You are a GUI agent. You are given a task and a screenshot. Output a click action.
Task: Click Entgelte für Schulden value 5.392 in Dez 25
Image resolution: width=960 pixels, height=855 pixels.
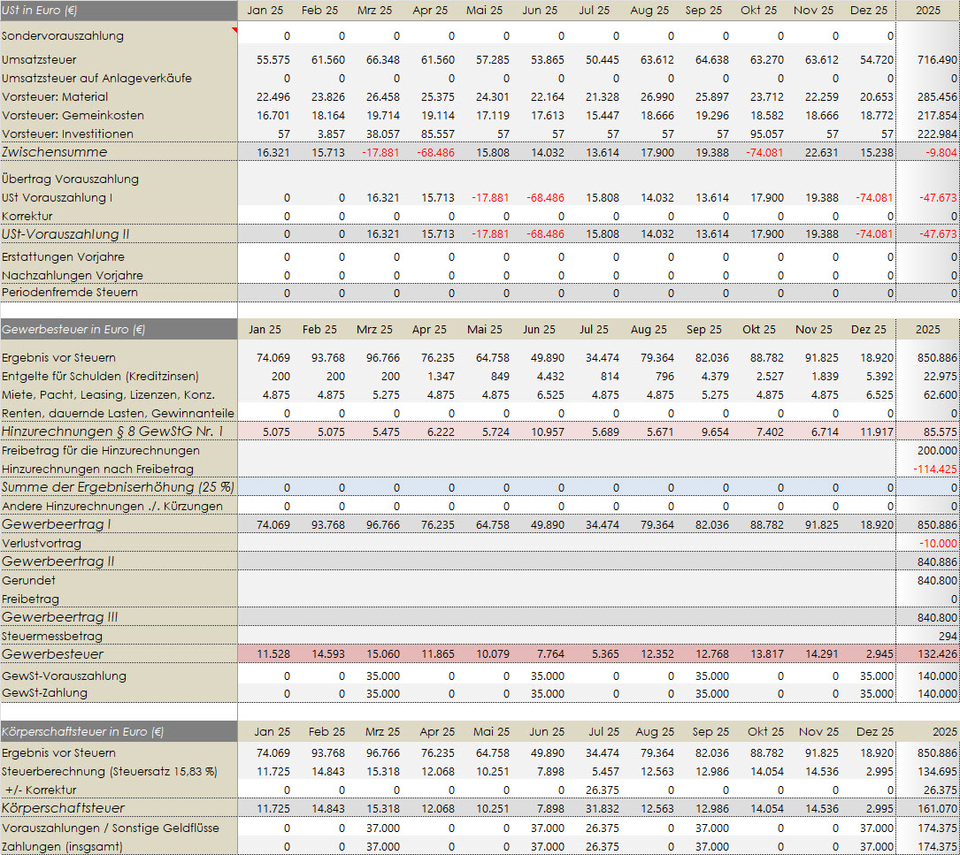[879, 377]
